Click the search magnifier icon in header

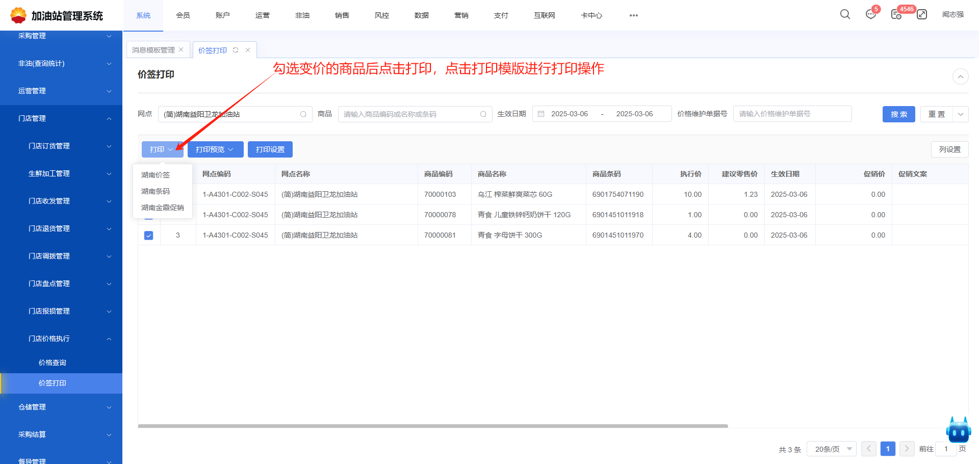click(845, 14)
